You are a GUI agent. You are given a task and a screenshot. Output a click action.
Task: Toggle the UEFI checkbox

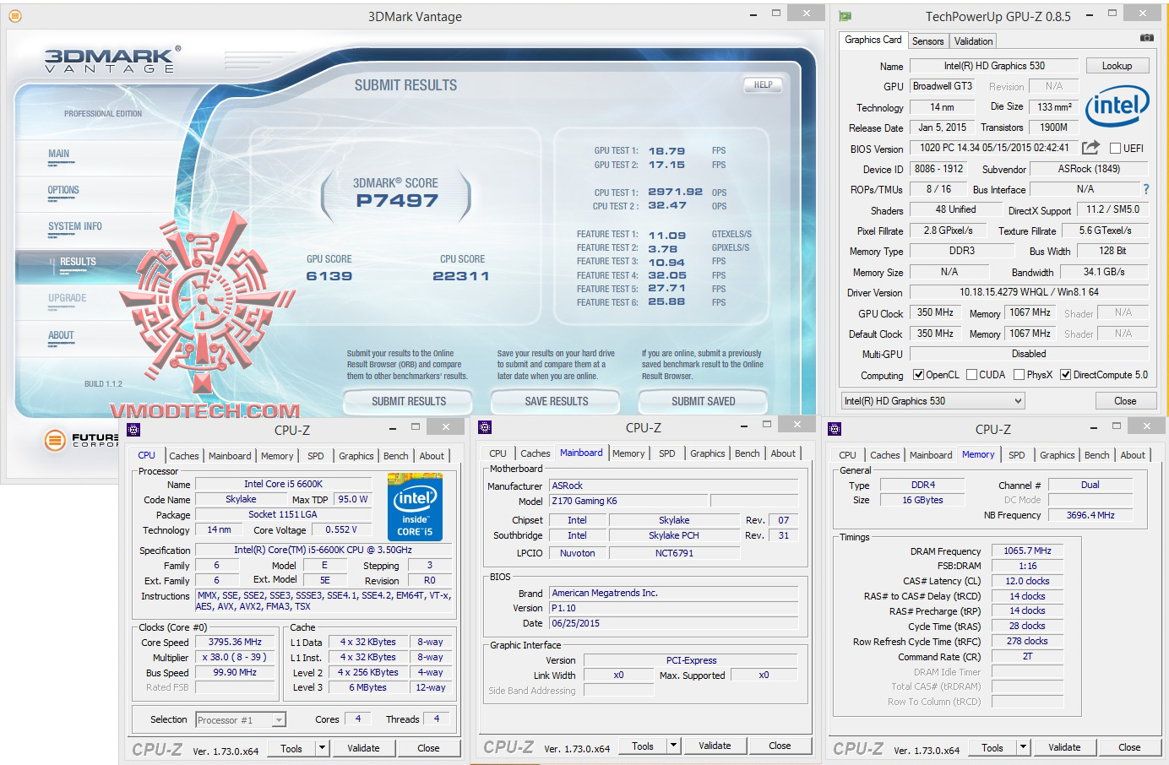(x=1115, y=149)
